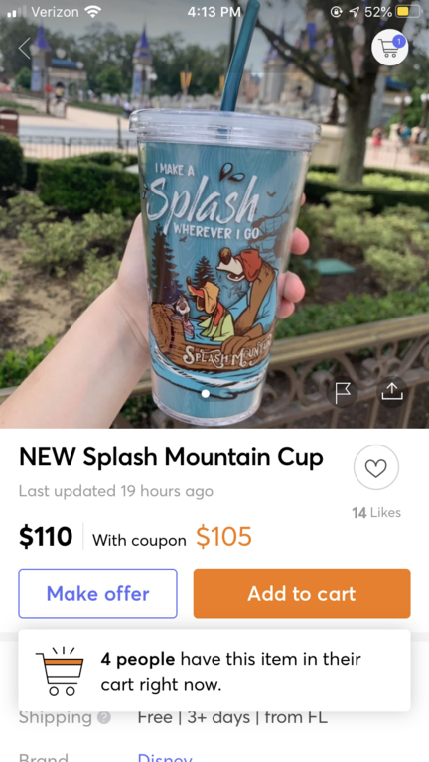This screenshot has height=762, width=429.
Task: Tap the Add to cart button
Action: click(302, 593)
